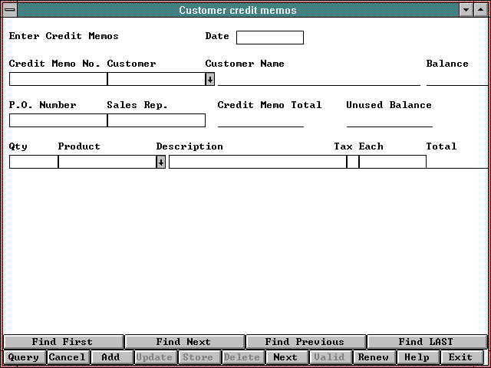491x368 pixels.
Task: Click the Query button
Action: 24,357
